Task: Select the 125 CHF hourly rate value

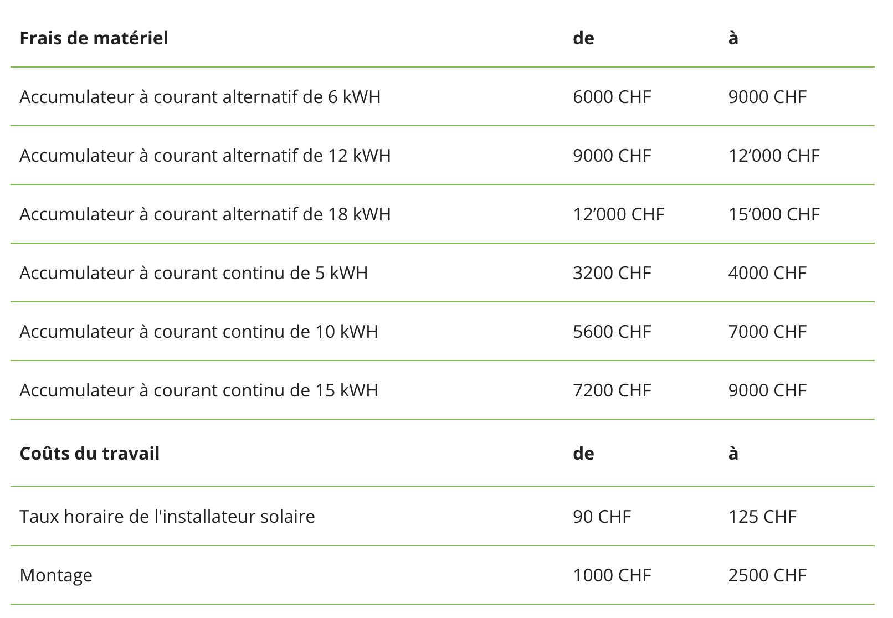Action: (x=762, y=517)
